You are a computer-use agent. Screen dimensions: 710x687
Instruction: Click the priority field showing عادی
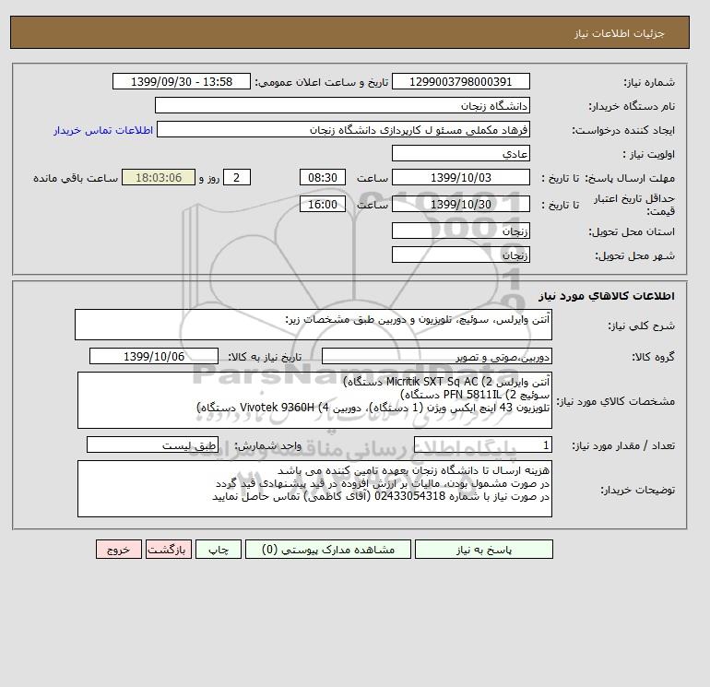click(x=460, y=153)
